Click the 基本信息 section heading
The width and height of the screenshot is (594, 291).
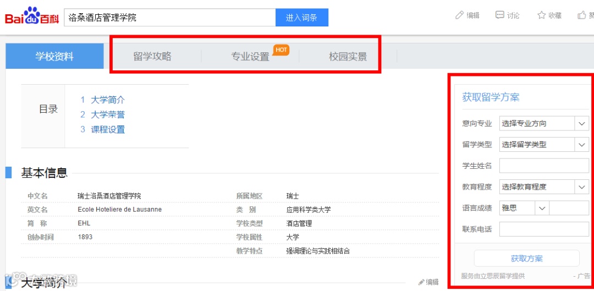pos(45,173)
